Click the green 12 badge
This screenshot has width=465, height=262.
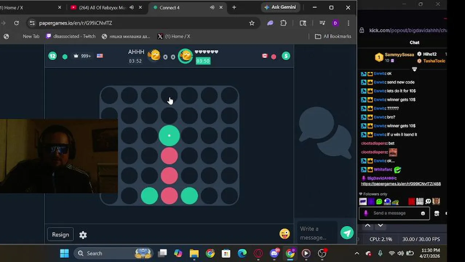tap(52, 56)
